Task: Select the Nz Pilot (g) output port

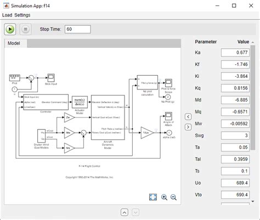Action: pyautogui.click(x=168, y=97)
